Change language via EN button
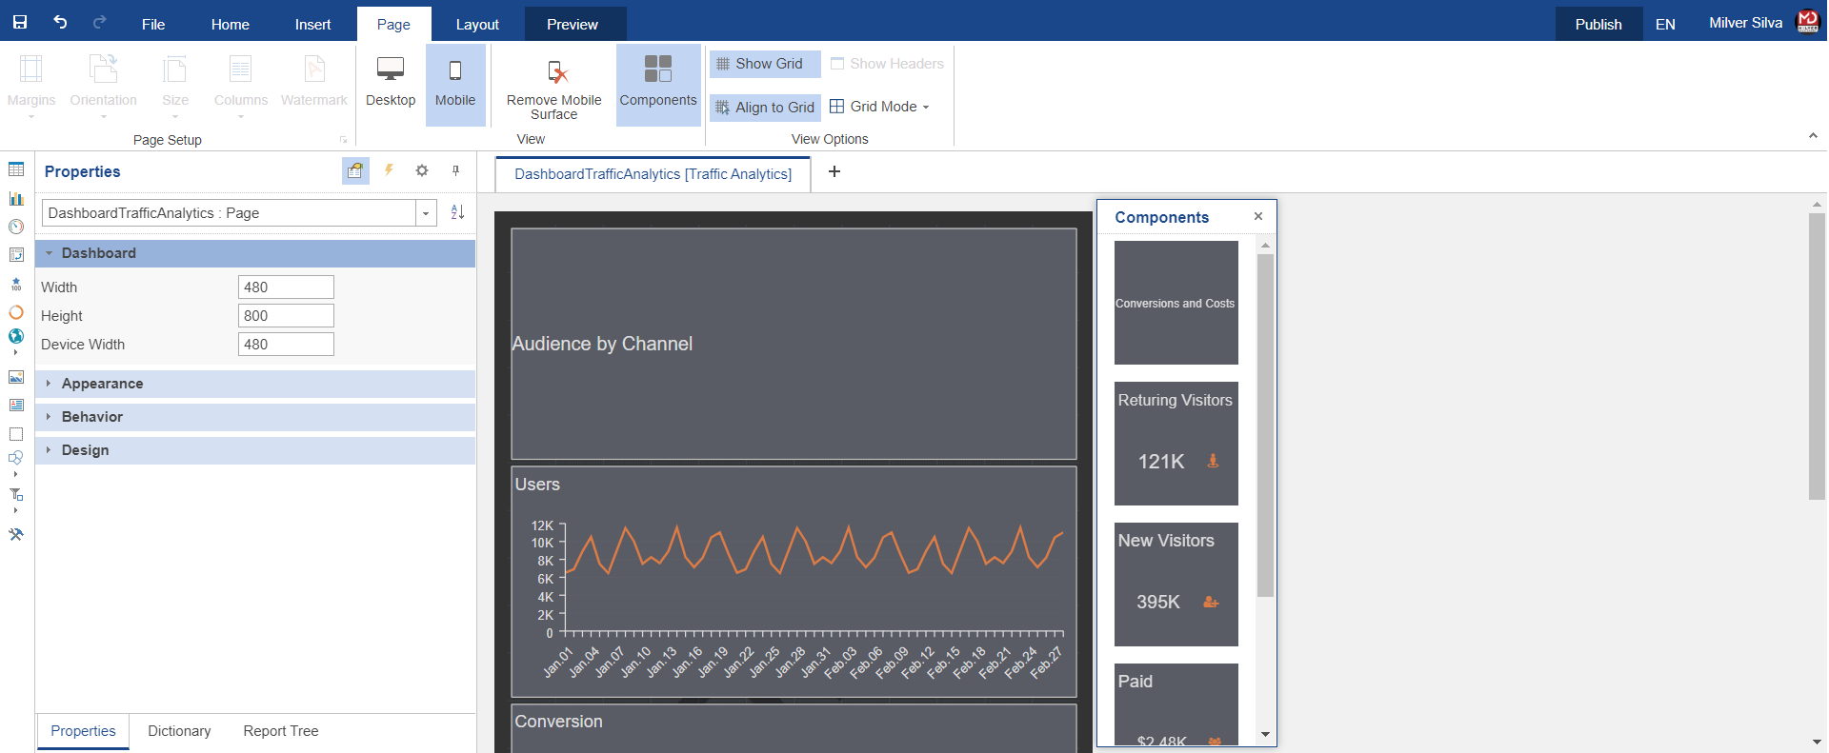Image resolution: width=1829 pixels, height=753 pixels. click(x=1665, y=25)
